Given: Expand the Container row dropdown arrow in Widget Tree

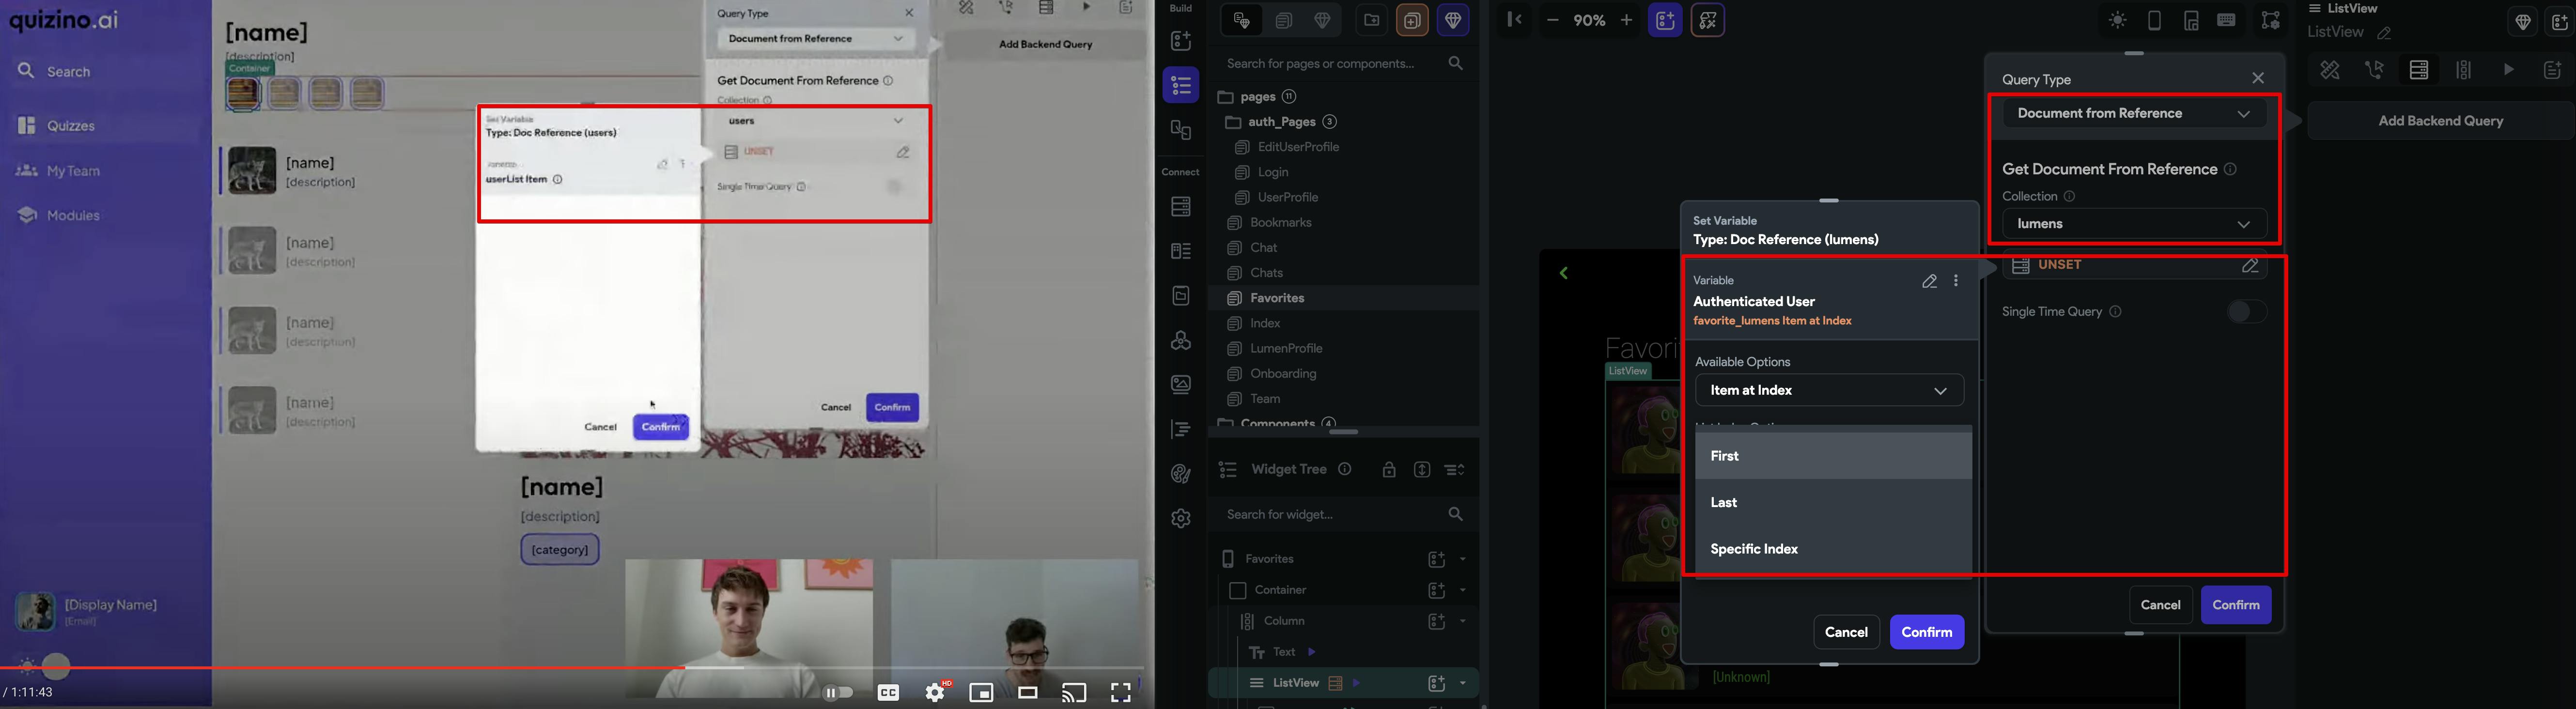Looking at the screenshot, I should click(1463, 590).
